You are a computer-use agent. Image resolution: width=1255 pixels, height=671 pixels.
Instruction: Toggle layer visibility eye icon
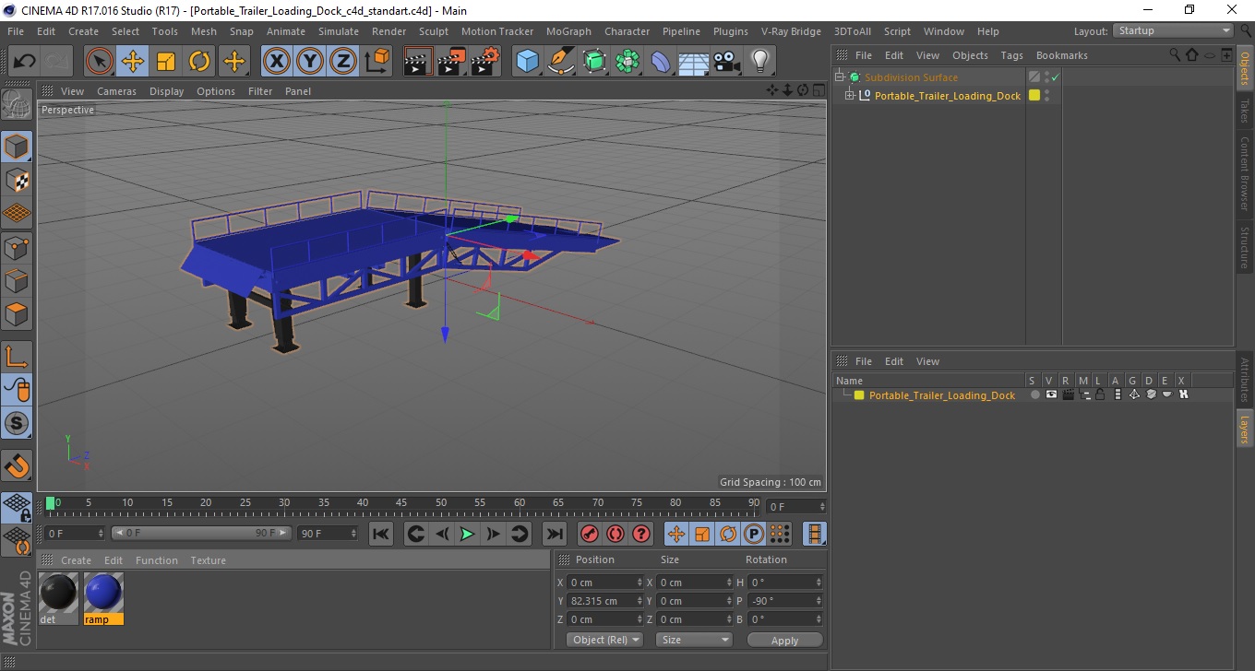pyautogui.click(x=1051, y=395)
